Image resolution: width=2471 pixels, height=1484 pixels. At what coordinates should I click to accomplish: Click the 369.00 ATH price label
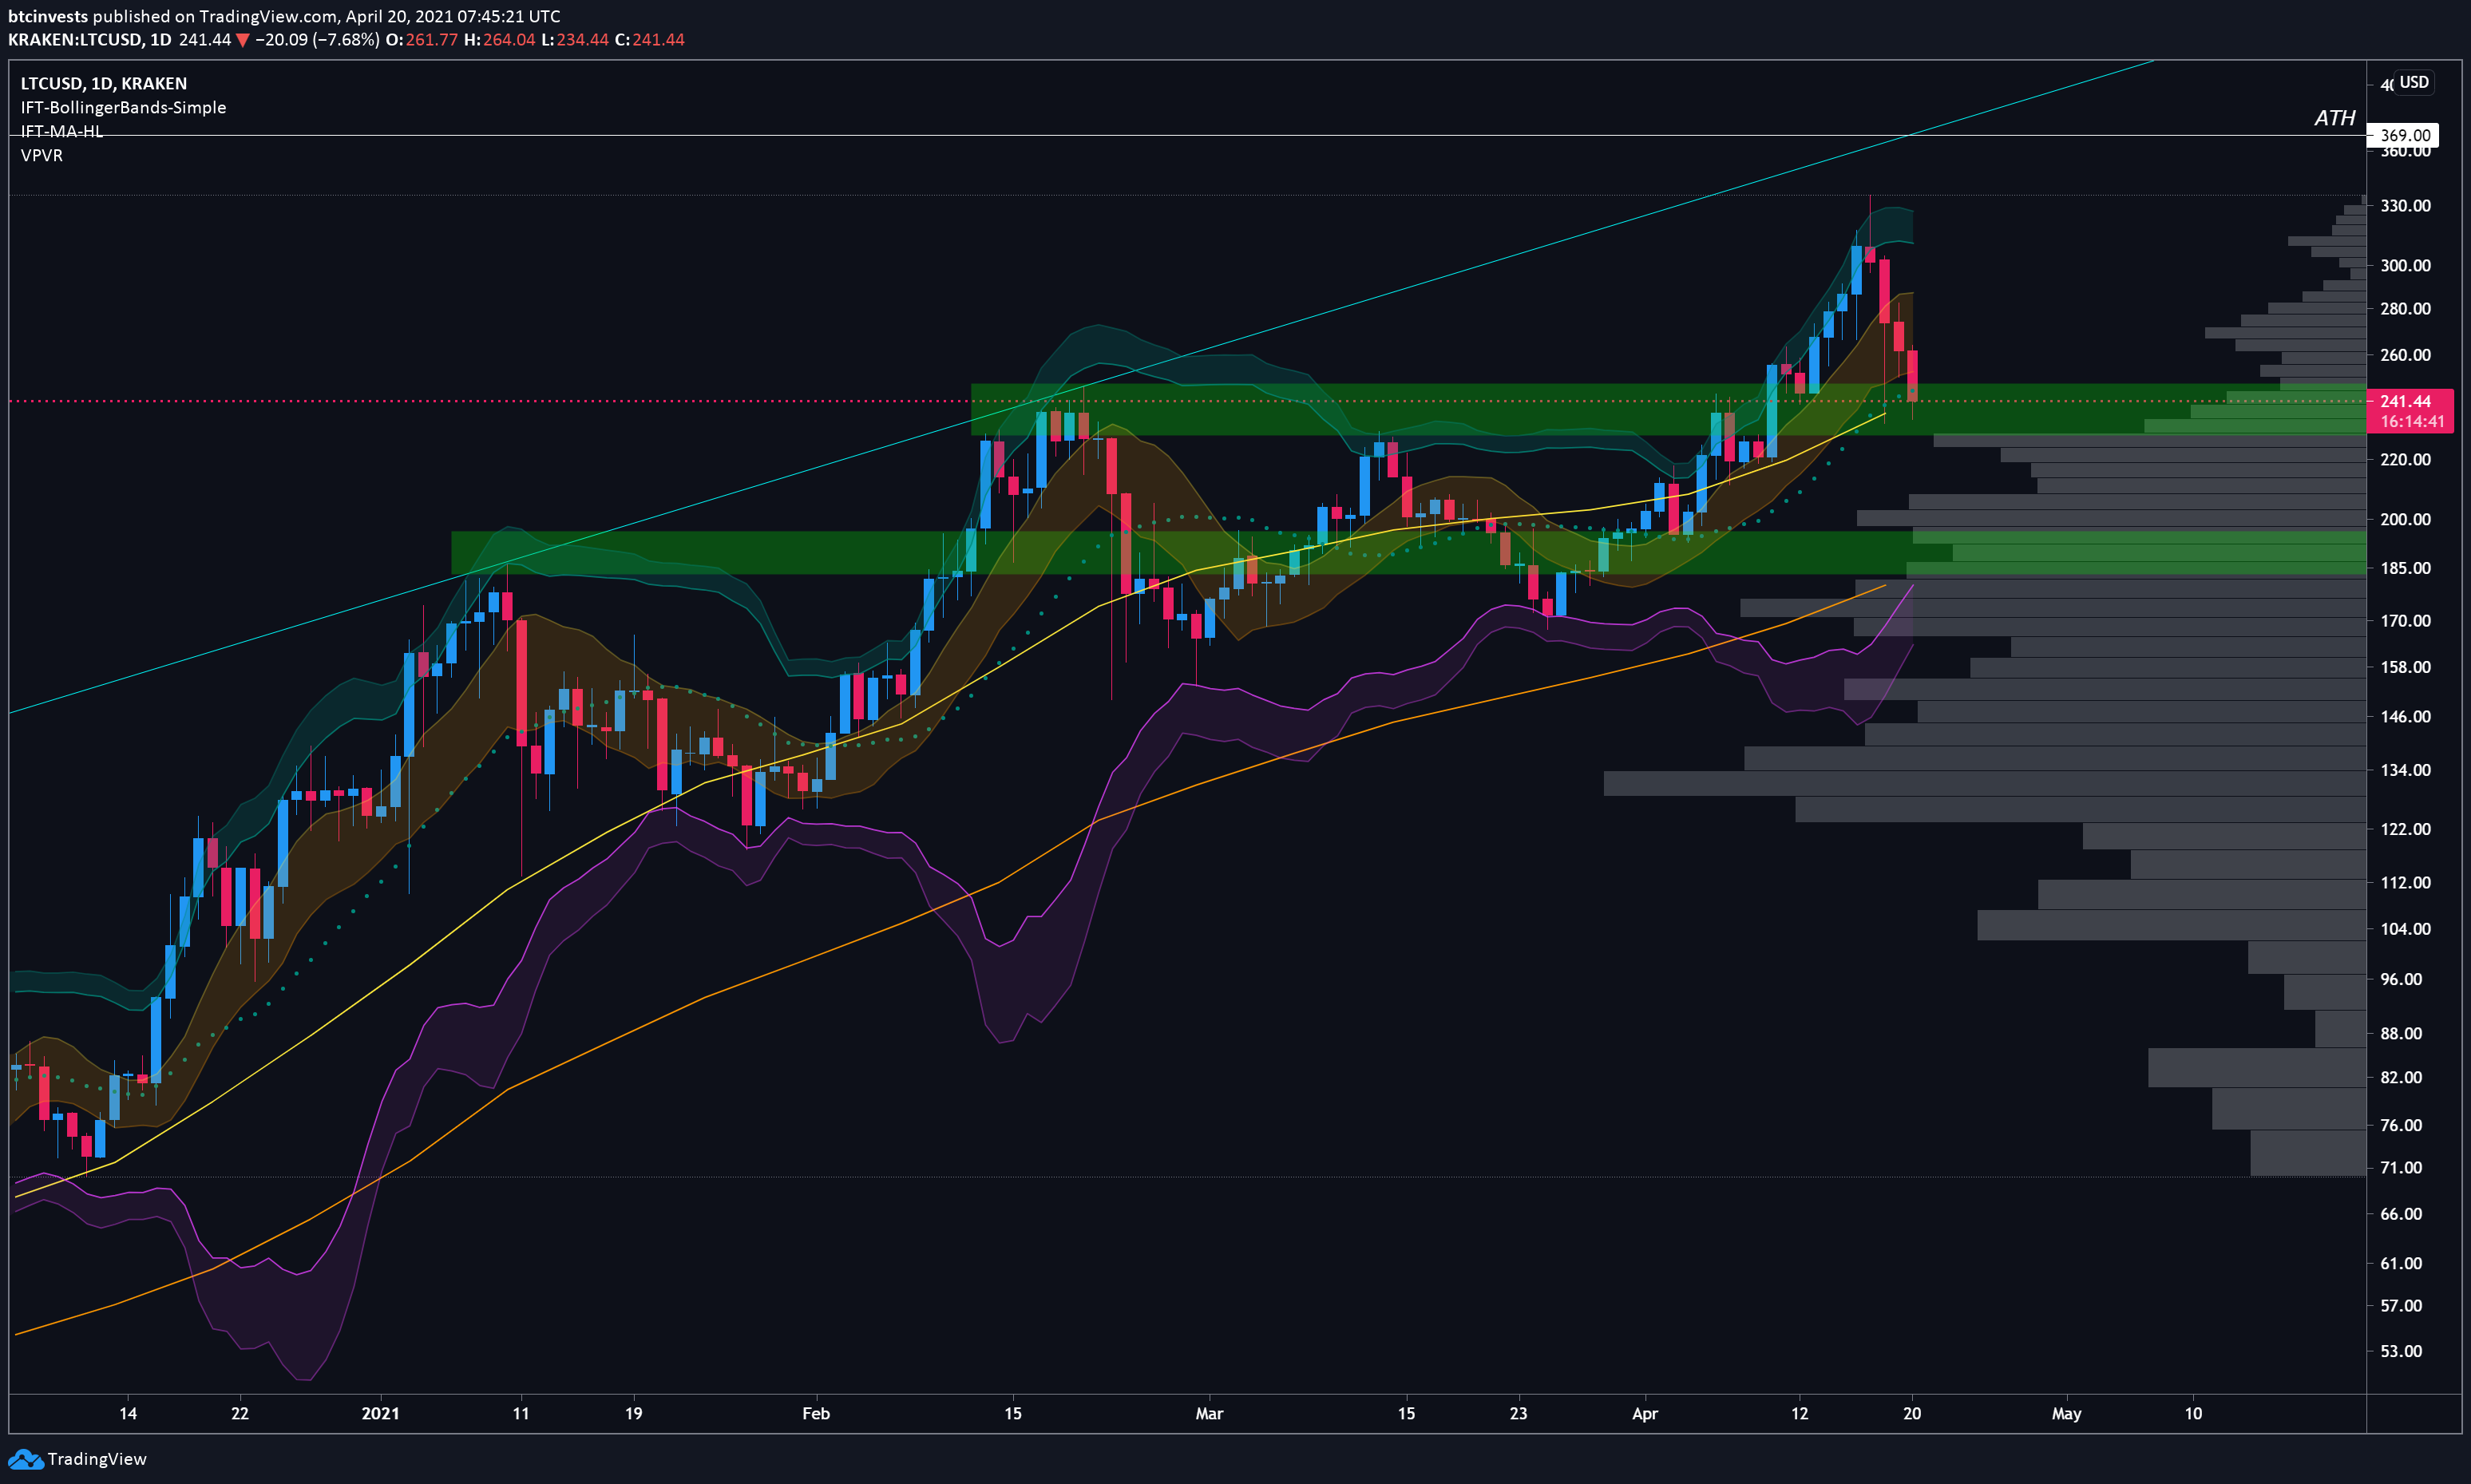pyautogui.click(x=2404, y=135)
